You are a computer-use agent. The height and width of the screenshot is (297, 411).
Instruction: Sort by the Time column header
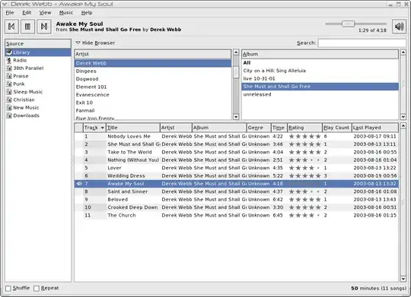279,128
